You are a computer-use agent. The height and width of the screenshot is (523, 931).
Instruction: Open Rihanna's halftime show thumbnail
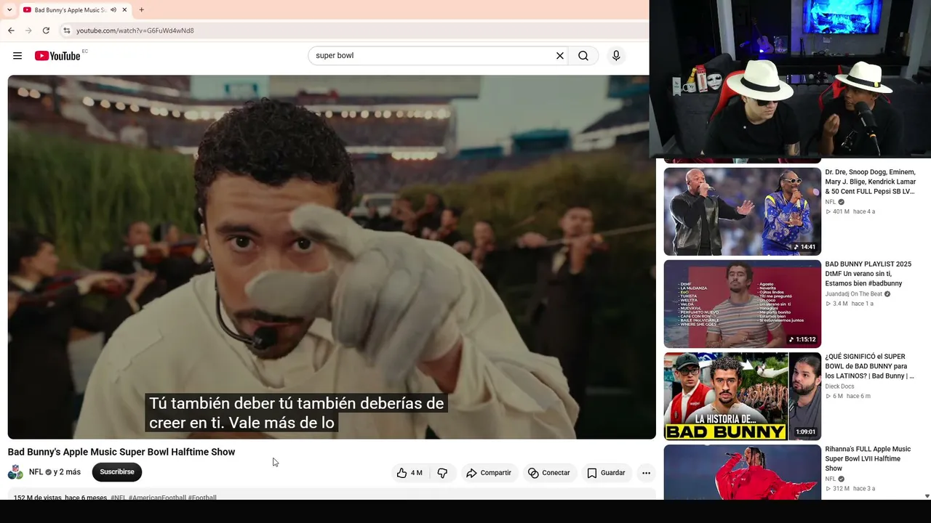743,472
